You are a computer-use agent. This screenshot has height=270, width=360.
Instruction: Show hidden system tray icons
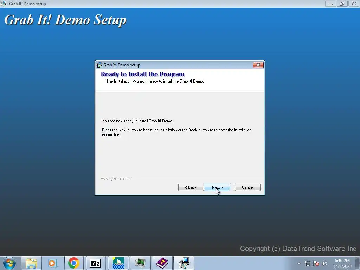pos(299,263)
